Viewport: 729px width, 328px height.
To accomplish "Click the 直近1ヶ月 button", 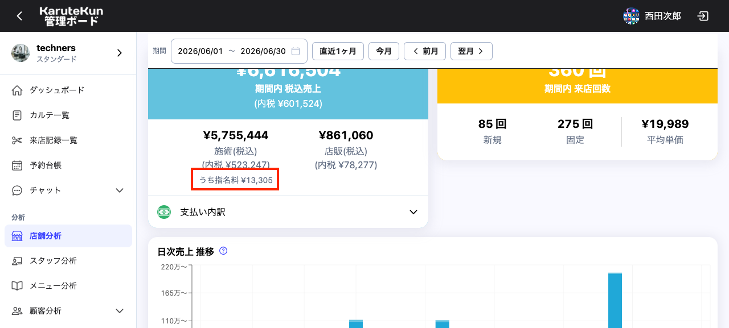I will pyautogui.click(x=338, y=51).
